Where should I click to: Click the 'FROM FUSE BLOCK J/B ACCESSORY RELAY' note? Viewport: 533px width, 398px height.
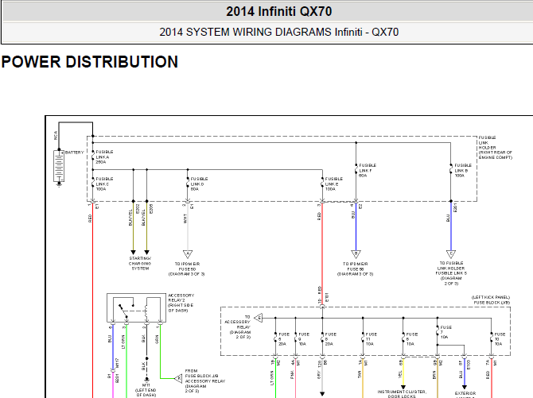(x=205, y=381)
